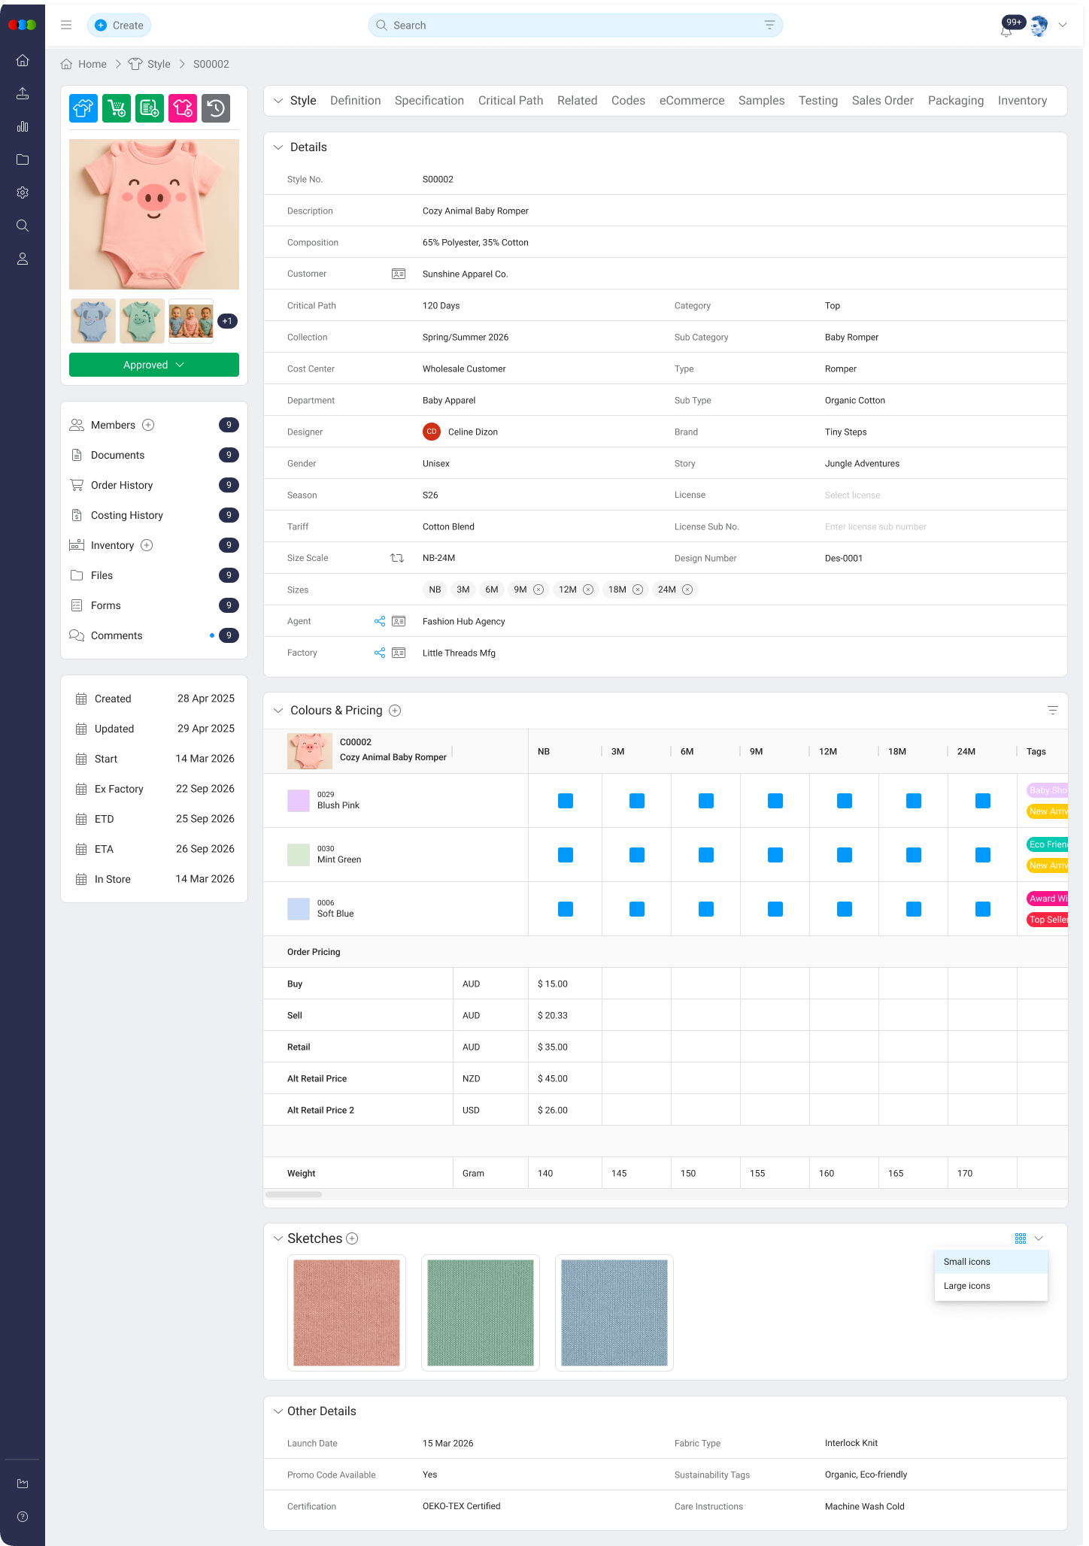Open the history clock icon
The width and height of the screenshot is (1089, 1546).
pyautogui.click(x=216, y=108)
